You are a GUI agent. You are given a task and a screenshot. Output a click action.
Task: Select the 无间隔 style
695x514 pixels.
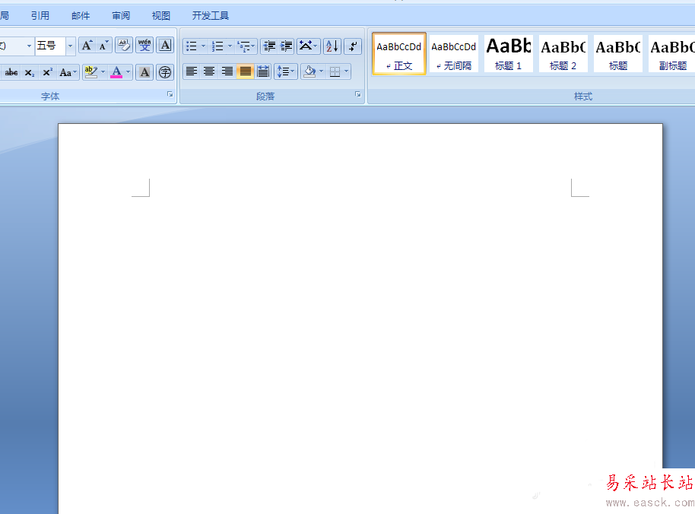[453, 54]
